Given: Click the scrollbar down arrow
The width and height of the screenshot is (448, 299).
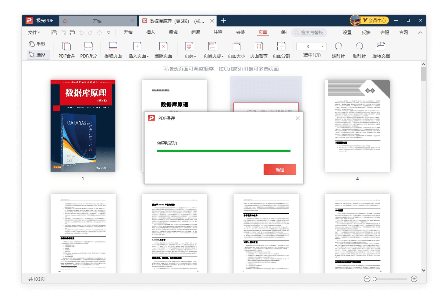Looking at the screenshot, I should (x=423, y=271).
